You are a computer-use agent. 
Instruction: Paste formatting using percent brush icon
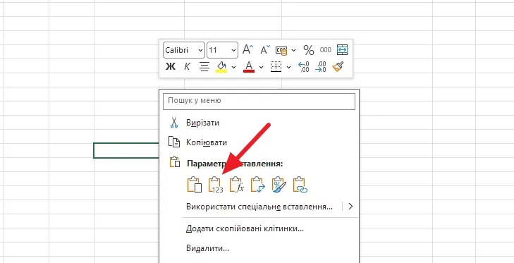(x=279, y=185)
